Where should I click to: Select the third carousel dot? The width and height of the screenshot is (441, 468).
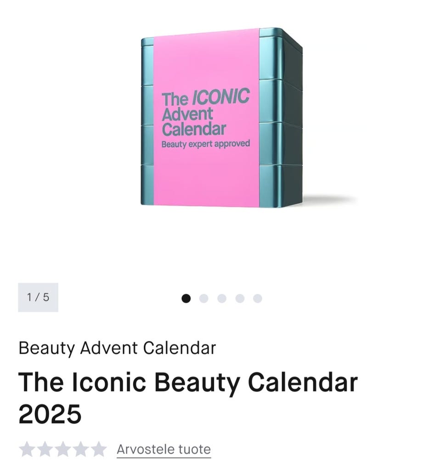222,299
